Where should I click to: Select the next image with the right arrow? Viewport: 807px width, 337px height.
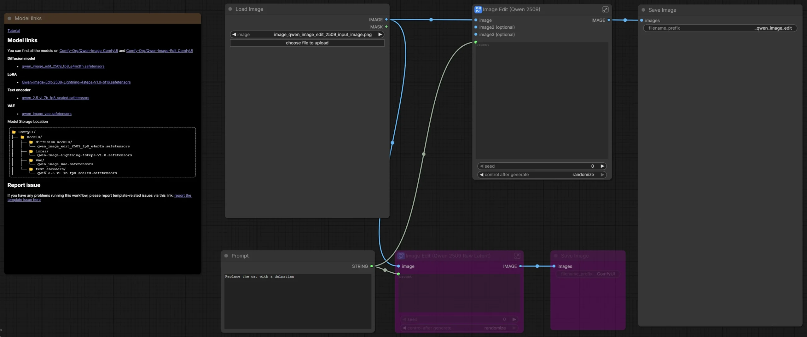click(380, 34)
